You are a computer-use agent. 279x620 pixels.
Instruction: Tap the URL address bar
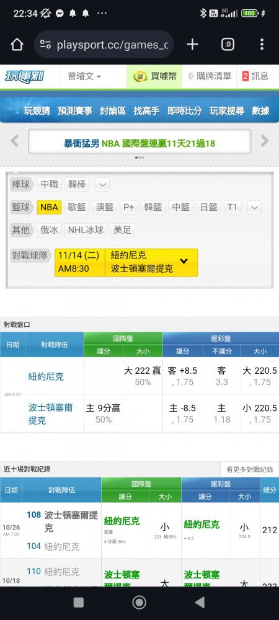coord(104,45)
